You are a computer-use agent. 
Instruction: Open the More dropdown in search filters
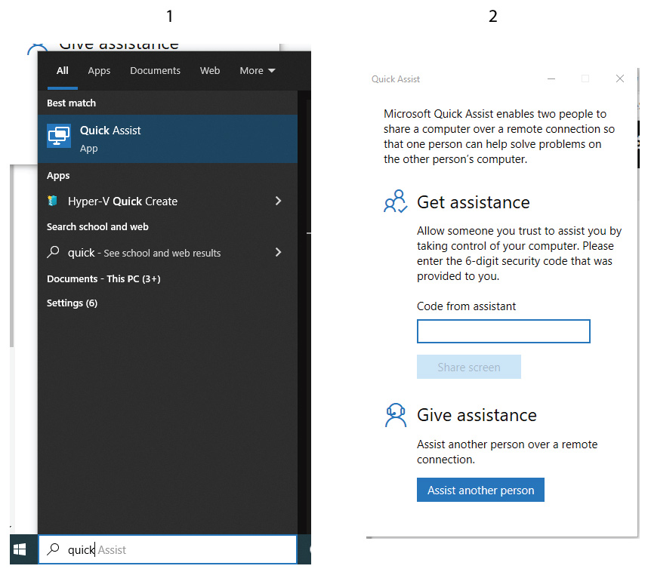tap(258, 71)
